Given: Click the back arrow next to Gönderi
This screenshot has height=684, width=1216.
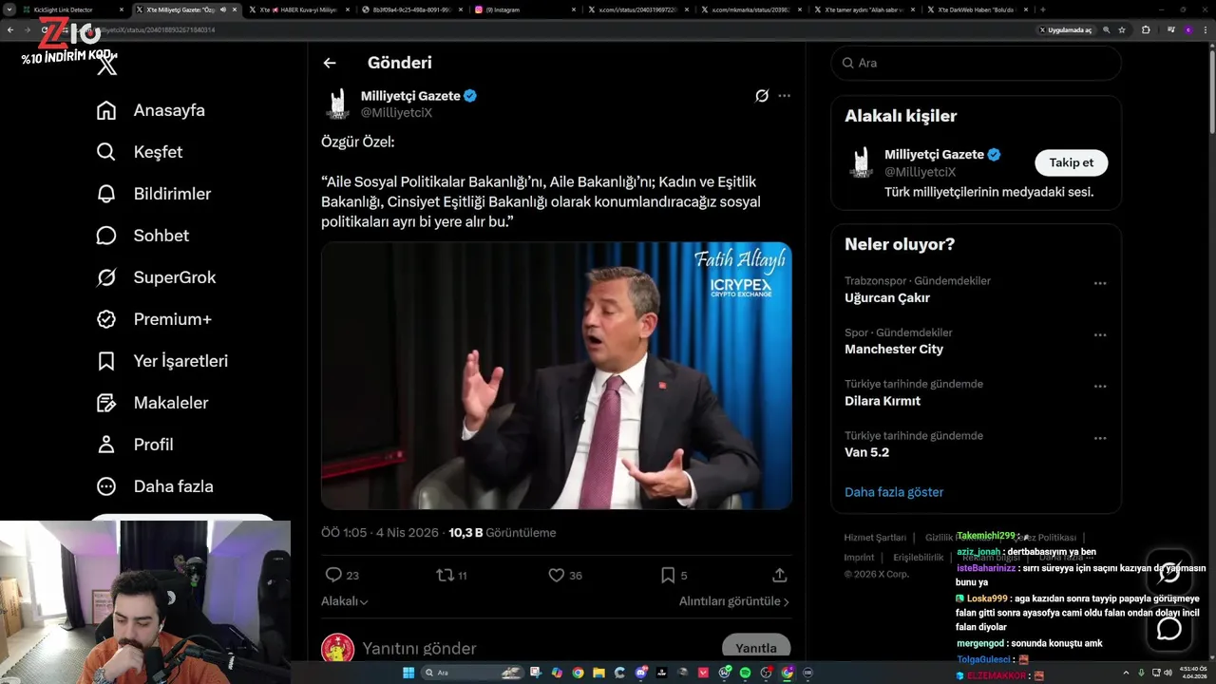Looking at the screenshot, I should [x=330, y=63].
